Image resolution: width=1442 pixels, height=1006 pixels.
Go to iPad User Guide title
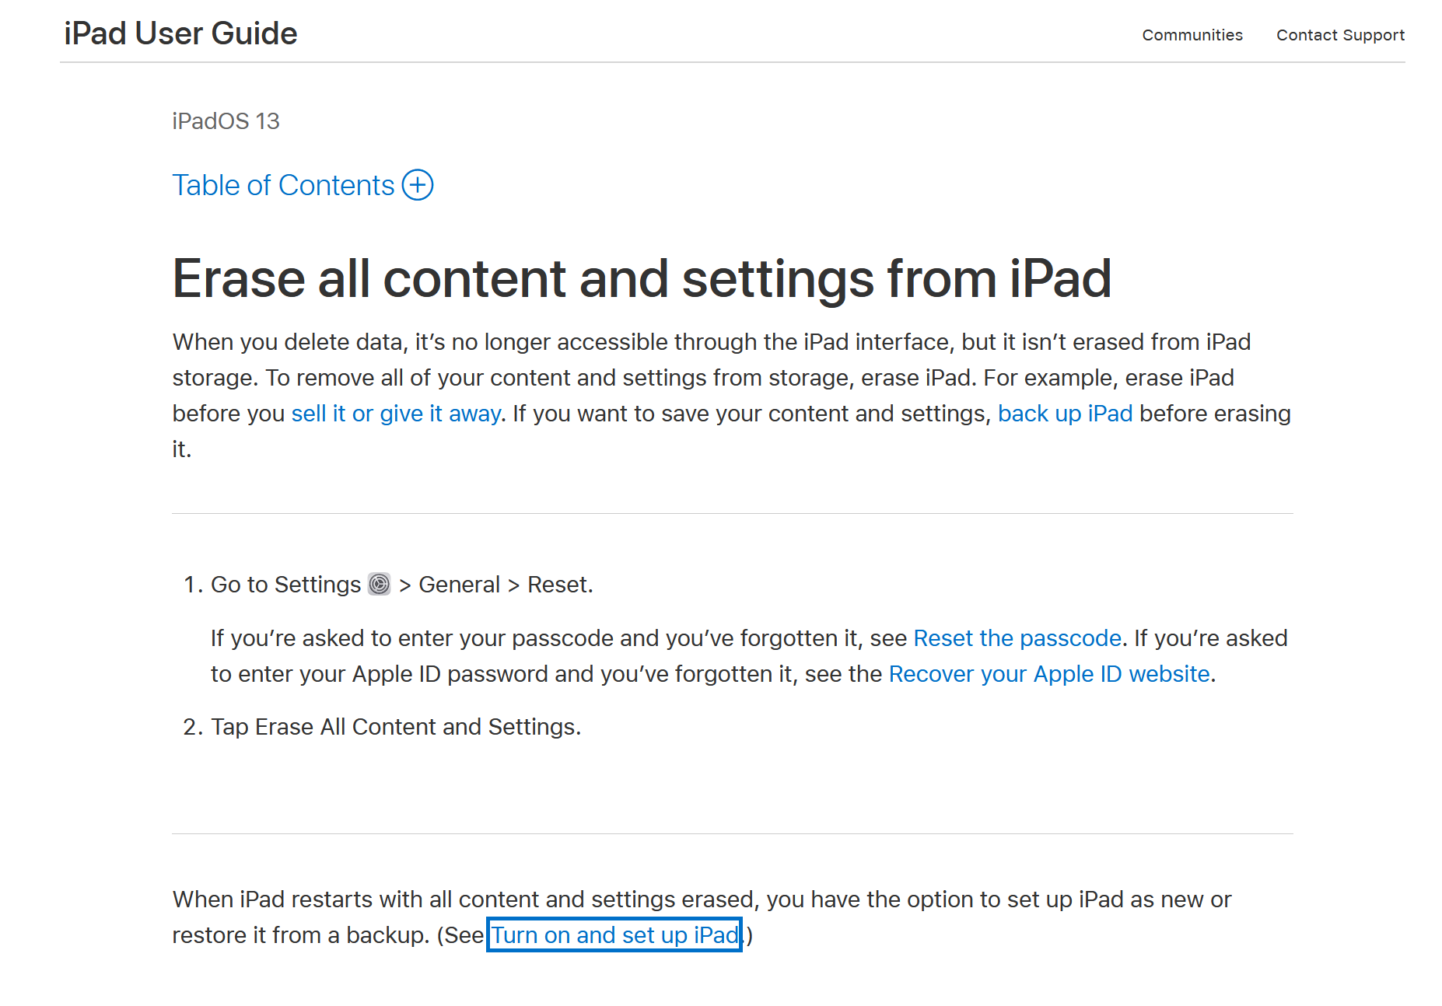point(180,33)
